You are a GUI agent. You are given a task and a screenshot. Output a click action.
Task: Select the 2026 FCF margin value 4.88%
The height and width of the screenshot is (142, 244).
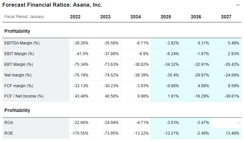point(203,86)
